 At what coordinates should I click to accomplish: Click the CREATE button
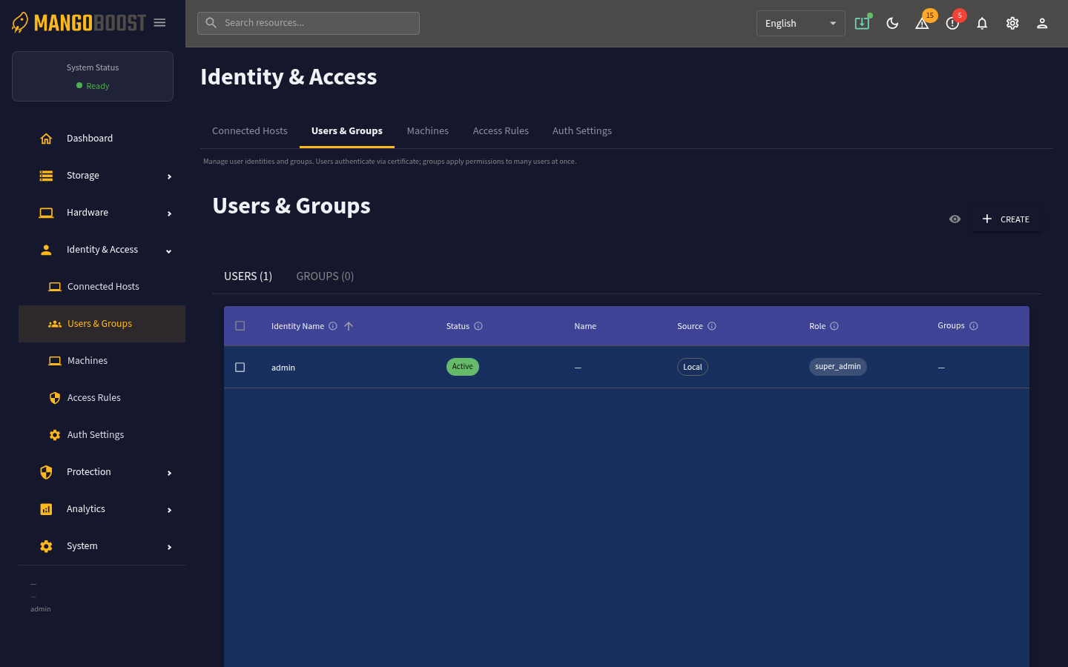click(1006, 219)
